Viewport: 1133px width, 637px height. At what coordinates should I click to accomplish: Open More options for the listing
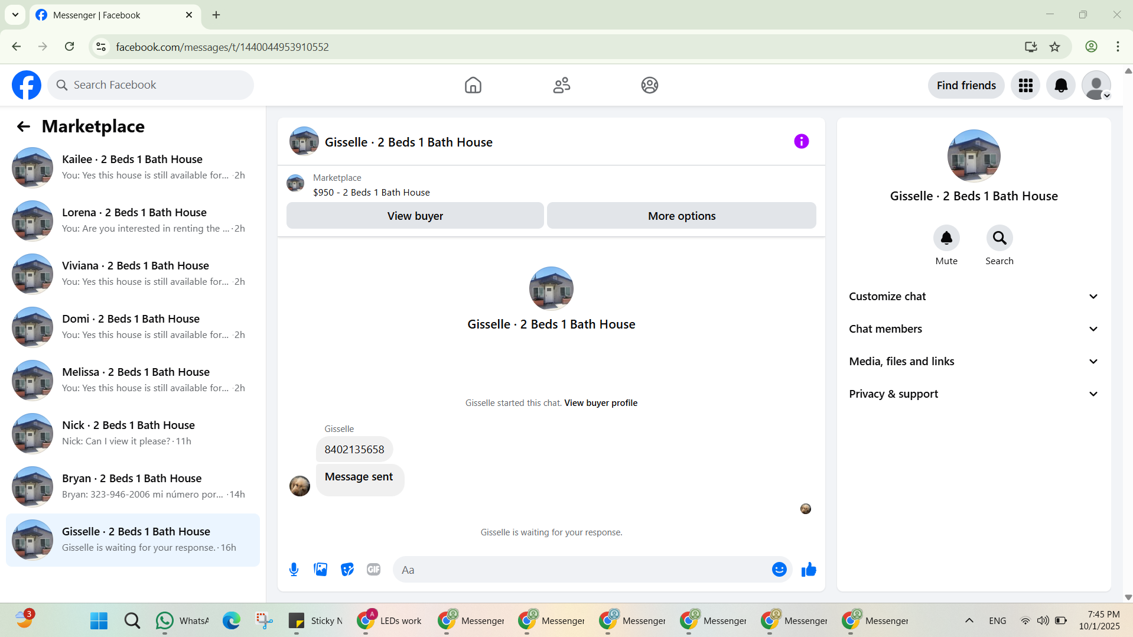(x=682, y=216)
